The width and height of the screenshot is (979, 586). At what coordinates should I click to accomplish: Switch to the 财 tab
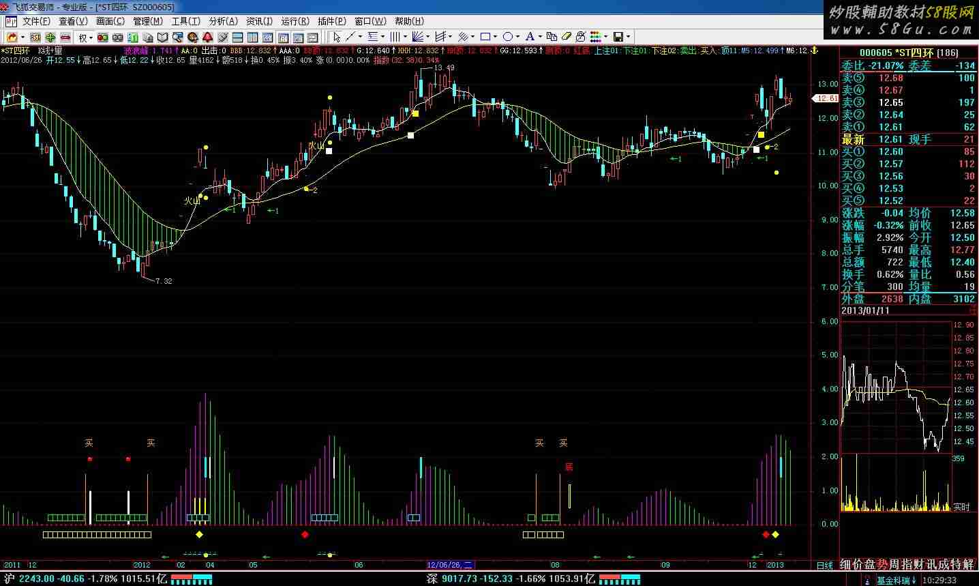pyautogui.click(x=920, y=564)
